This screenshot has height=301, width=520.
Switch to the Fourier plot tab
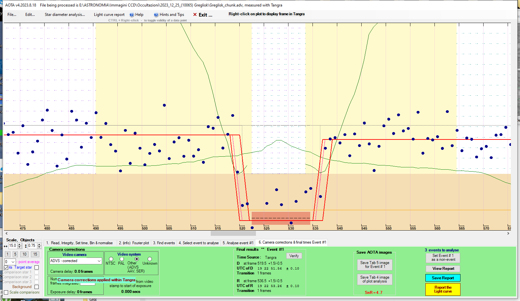tap(134, 243)
